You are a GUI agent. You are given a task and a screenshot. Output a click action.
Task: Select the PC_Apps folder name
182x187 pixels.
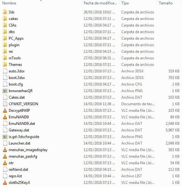click(x=16, y=38)
